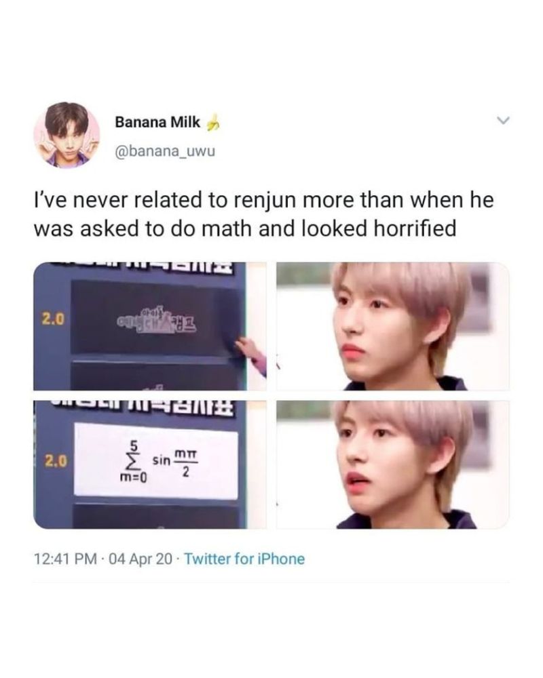Click the 2.0 label in top image

53,319
